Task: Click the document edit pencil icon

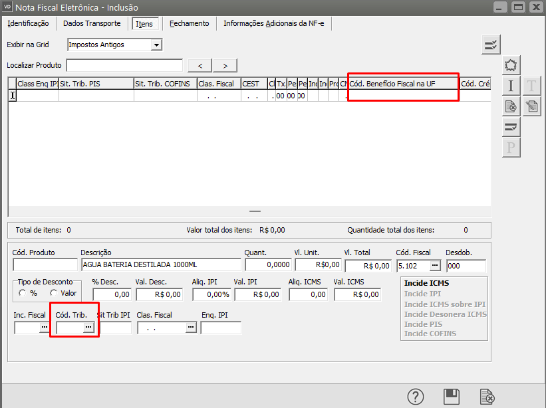Action: coord(531,106)
